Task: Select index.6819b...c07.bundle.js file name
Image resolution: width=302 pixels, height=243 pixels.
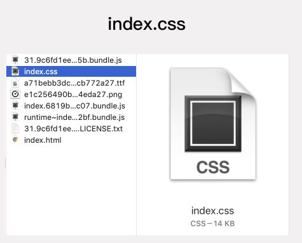Action: (x=74, y=106)
